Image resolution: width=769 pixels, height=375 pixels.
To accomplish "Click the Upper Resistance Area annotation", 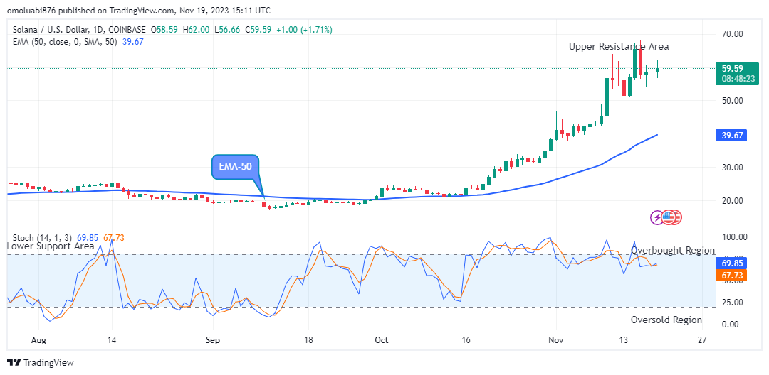I will (619, 46).
